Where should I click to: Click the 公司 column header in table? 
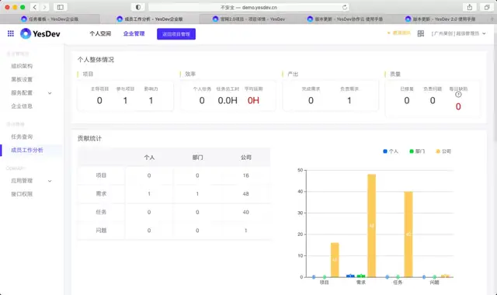pos(246,158)
